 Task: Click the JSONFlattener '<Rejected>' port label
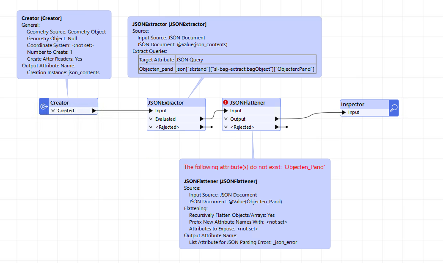click(x=242, y=127)
